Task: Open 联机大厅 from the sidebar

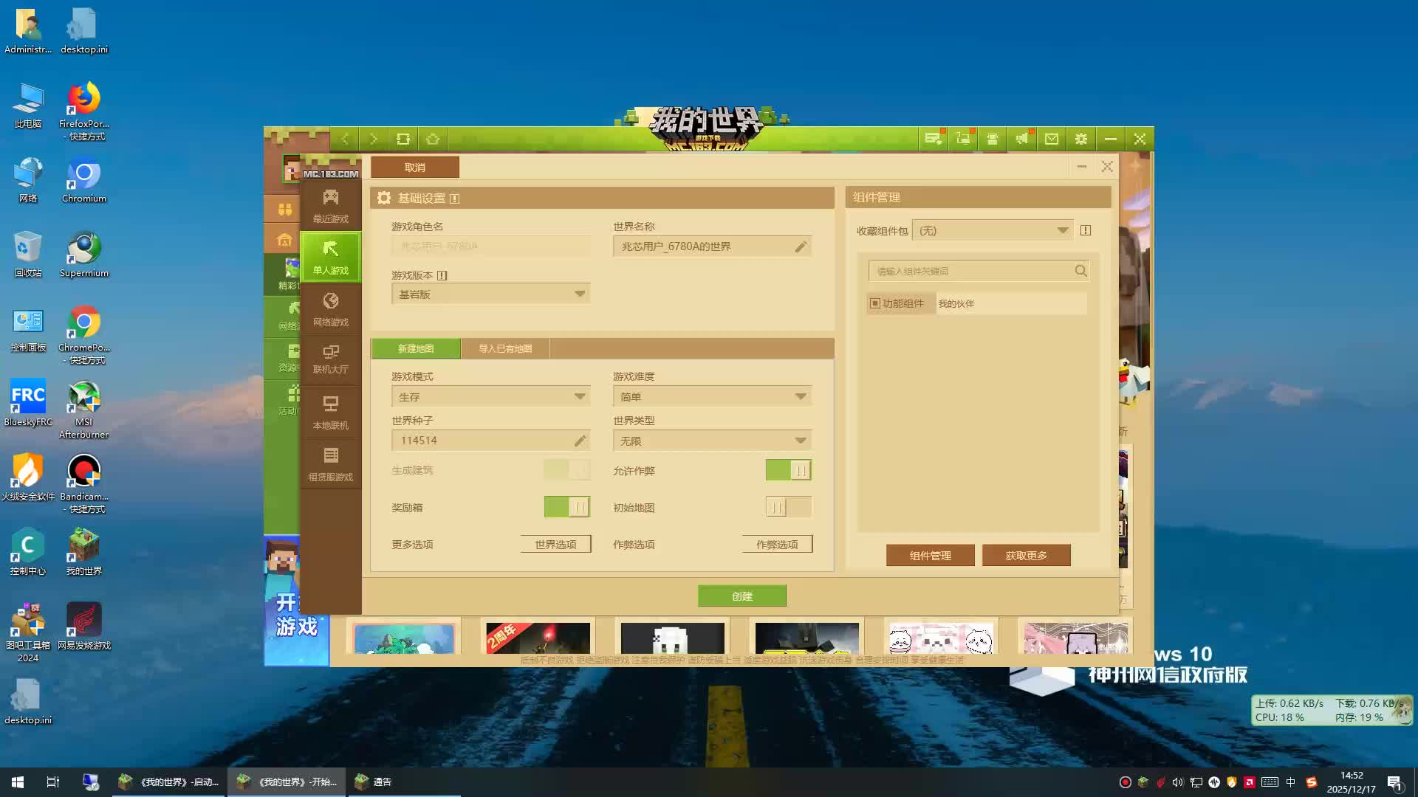Action: pyautogui.click(x=330, y=359)
